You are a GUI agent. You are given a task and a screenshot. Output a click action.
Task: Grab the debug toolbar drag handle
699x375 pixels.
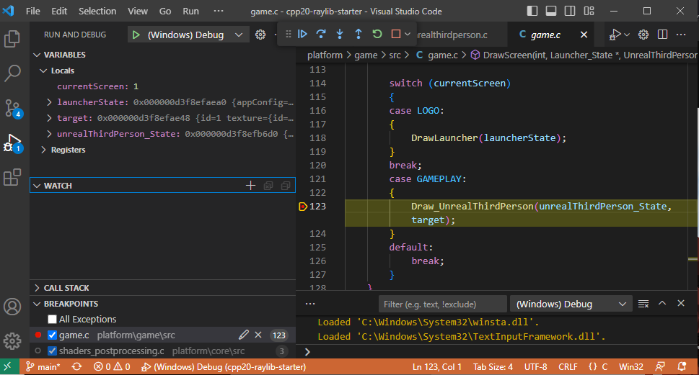pos(289,34)
